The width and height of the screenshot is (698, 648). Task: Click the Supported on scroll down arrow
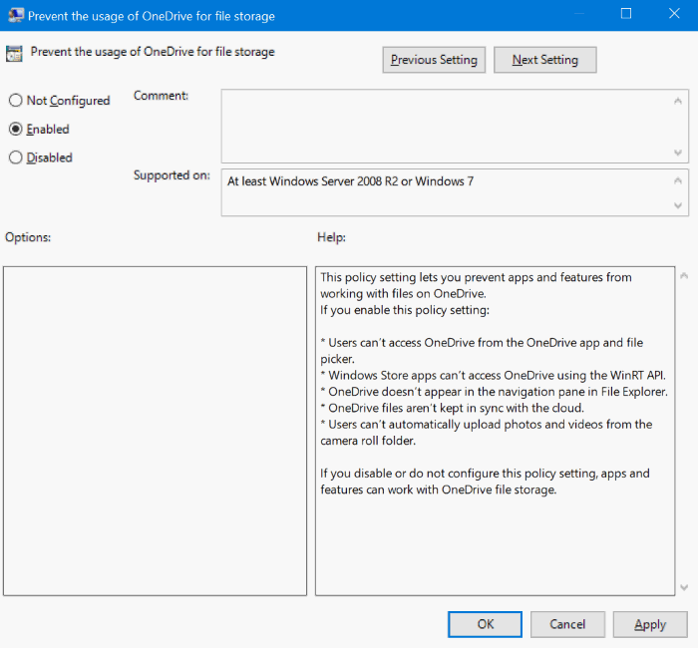coord(677,205)
